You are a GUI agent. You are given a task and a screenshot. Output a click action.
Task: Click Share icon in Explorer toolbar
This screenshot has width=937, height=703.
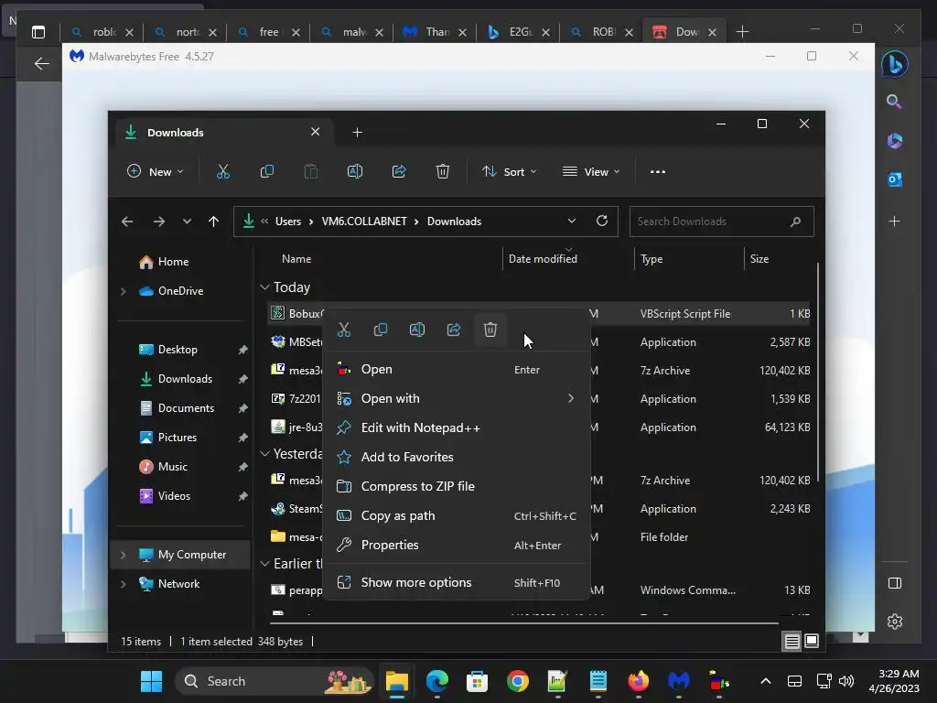399,171
